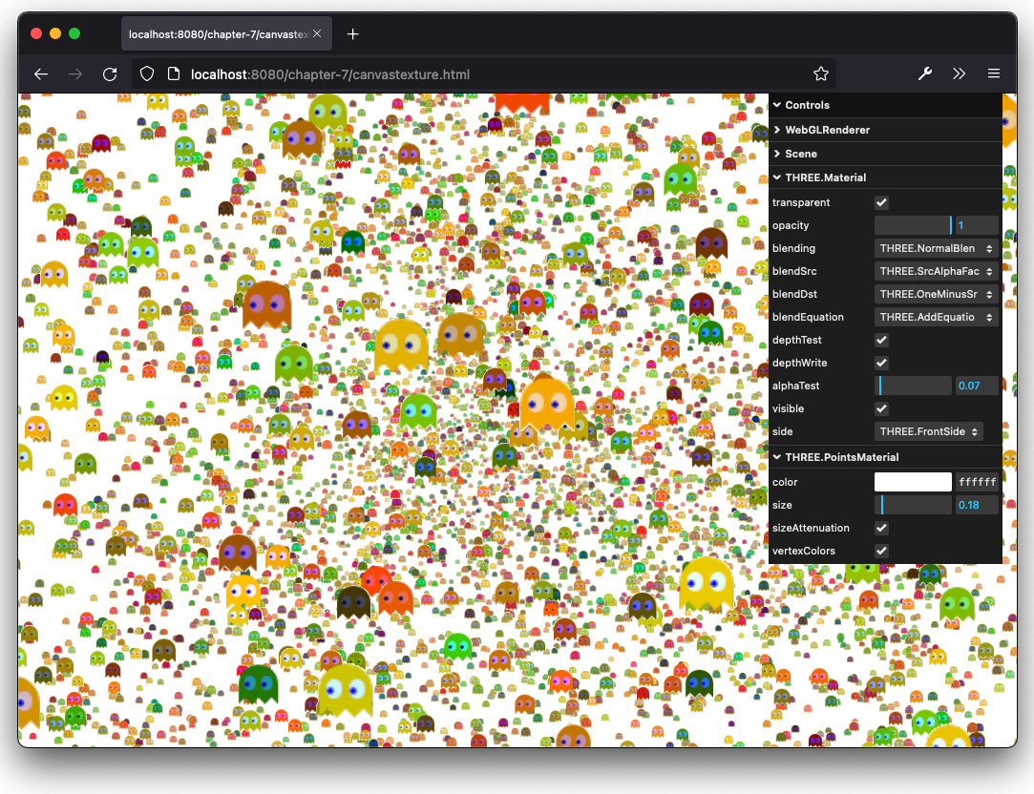
Task: Expand the WebGLRenderer folder
Action: (885, 130)
